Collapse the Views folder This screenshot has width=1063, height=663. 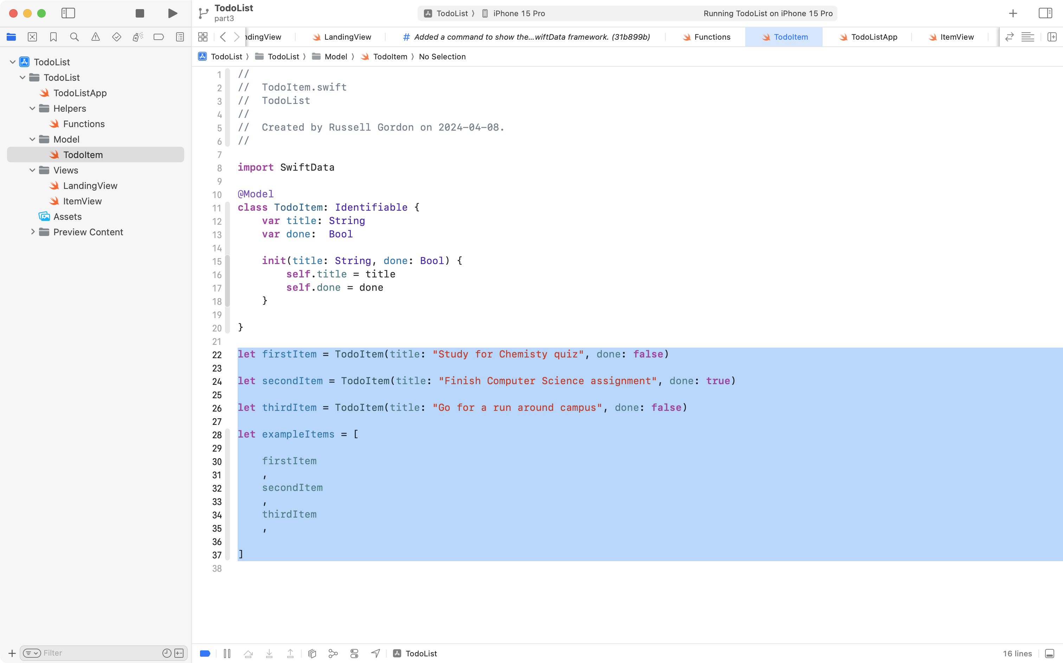[32, 170]
